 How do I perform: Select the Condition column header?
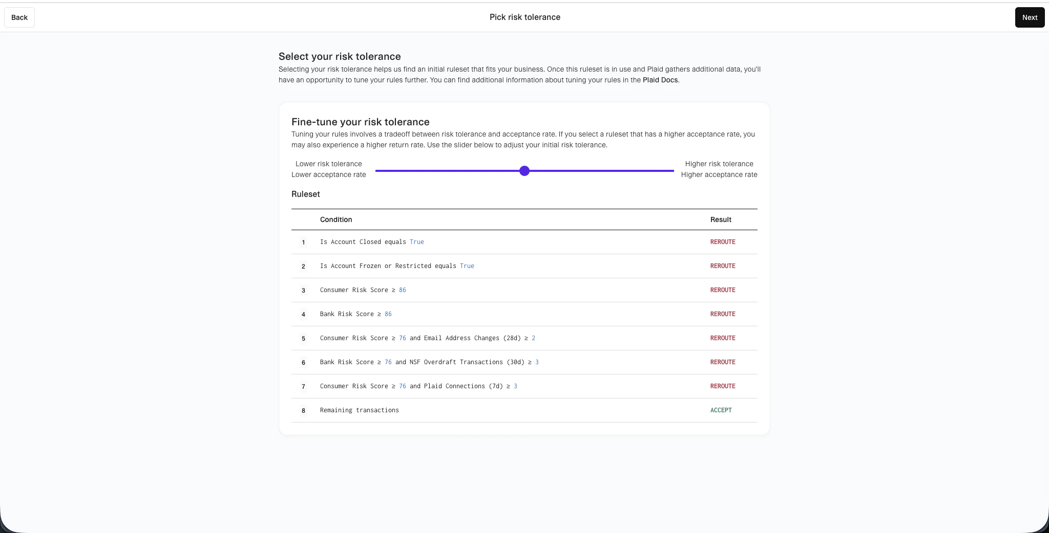(x=336, y=219)
